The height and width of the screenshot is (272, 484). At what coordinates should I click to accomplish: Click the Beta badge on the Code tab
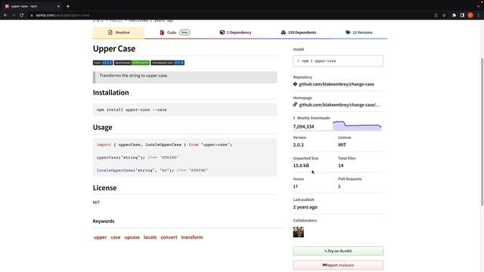[185, 32]
